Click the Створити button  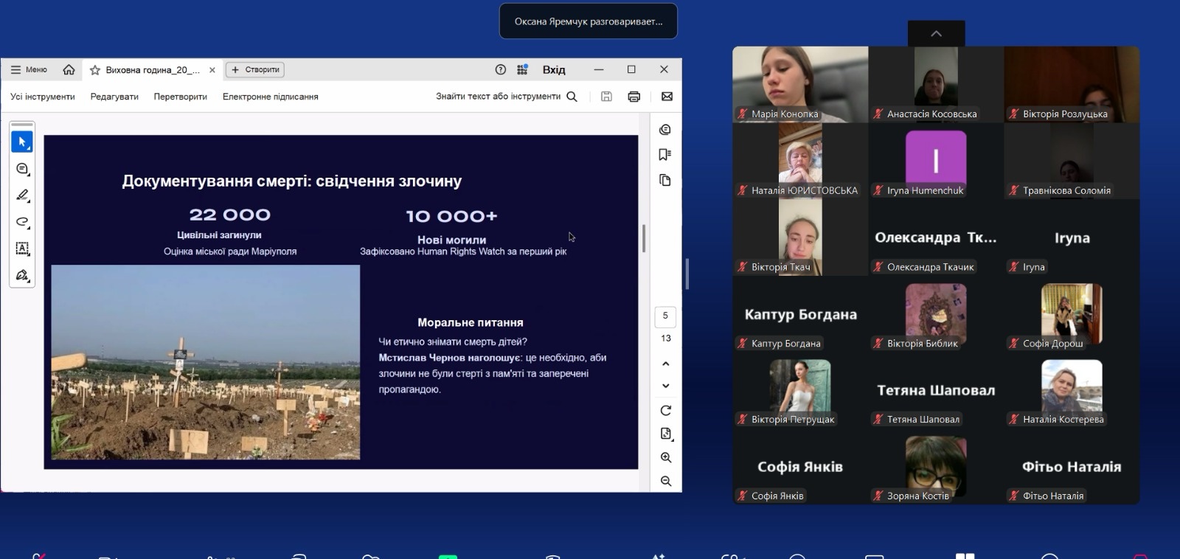pyautogui.click(x=255, y=69)
